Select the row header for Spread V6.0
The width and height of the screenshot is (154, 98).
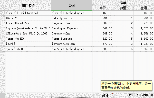3,49
